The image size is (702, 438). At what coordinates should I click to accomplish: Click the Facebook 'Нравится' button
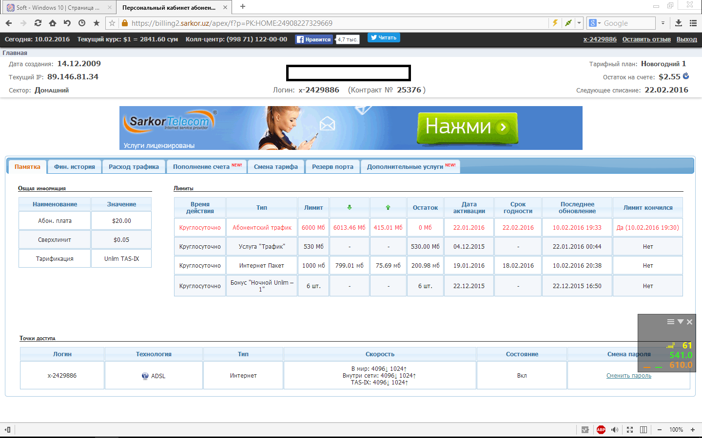click(x=314, y=39)
